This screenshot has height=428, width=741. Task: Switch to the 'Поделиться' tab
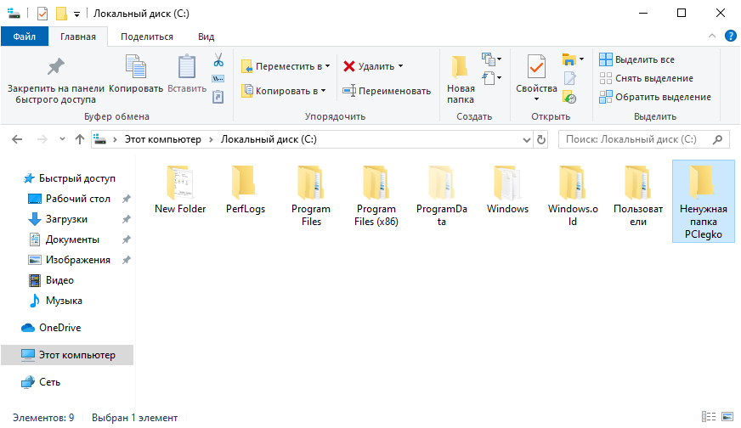click(146, 37)
